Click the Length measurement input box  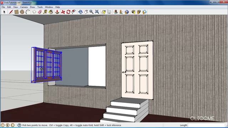[x=207, y=125]
